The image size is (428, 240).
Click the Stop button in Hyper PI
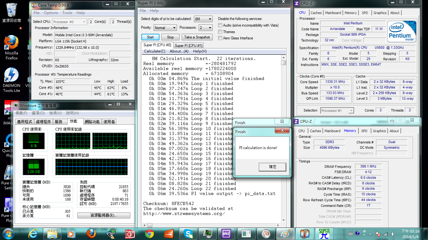tap(170, 37)
